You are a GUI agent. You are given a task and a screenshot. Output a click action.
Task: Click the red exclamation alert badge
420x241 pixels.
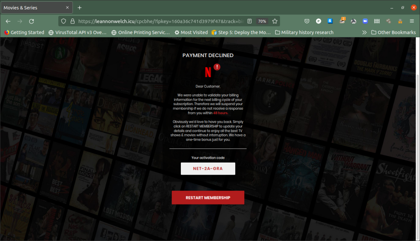click(x=217, y=67)
